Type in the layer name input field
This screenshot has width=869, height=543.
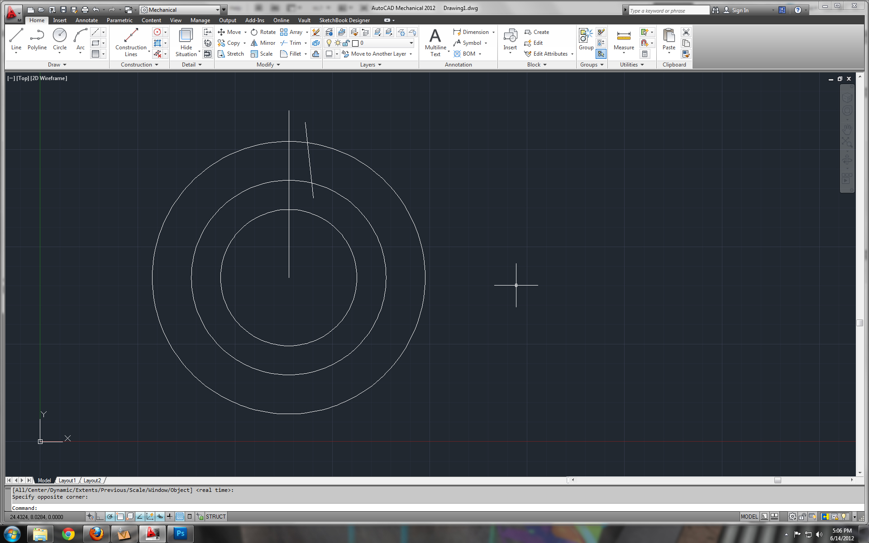[383, 43]
